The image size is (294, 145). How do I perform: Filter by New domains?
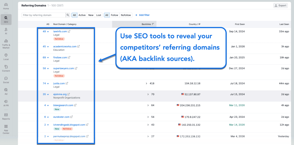point(91,15)
